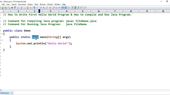Click the class name "Demo"
Screen dimensions: 170x95
coord(27,31)
